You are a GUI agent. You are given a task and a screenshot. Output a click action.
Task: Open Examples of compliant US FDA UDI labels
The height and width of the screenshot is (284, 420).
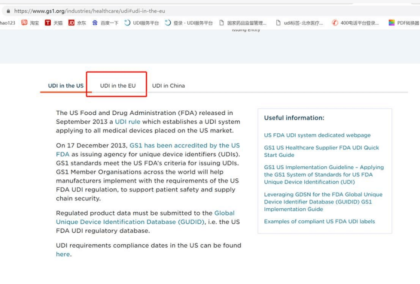coord(319,221)
